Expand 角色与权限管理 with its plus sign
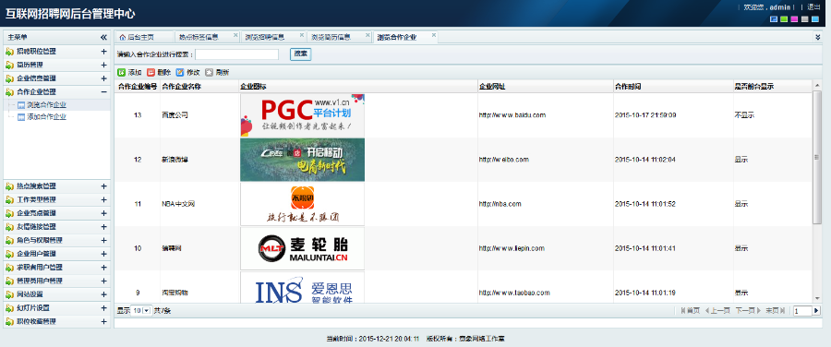Viewport: 831px width, 347px height. [x=103, y=240]
